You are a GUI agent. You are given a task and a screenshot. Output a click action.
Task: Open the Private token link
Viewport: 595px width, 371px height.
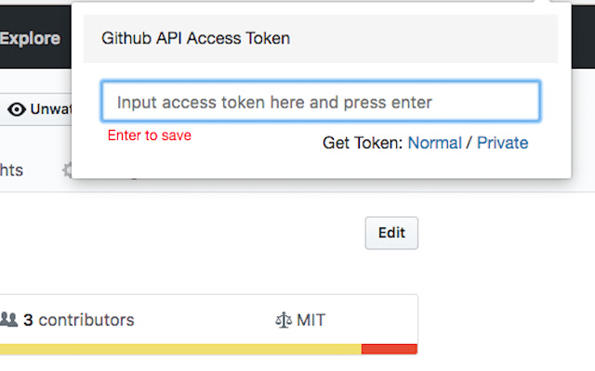pyautogui.click(x=502, y=143)
